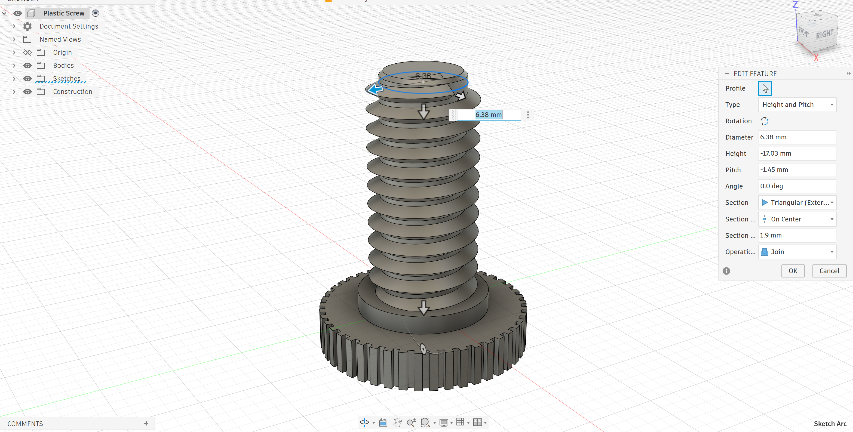The height and width of the screenshot is (432, 853).
Task: Open the Zoom Window dropdown arrow
Action: (434, 423)
